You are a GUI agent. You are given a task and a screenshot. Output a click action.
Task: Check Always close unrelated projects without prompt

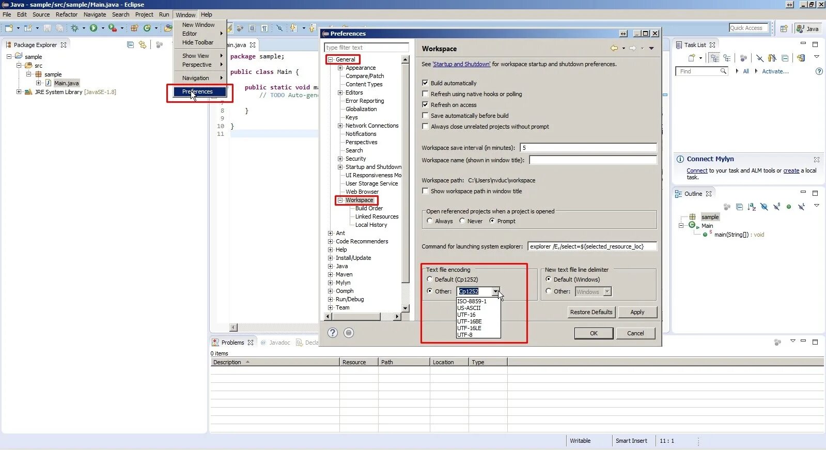425,126
